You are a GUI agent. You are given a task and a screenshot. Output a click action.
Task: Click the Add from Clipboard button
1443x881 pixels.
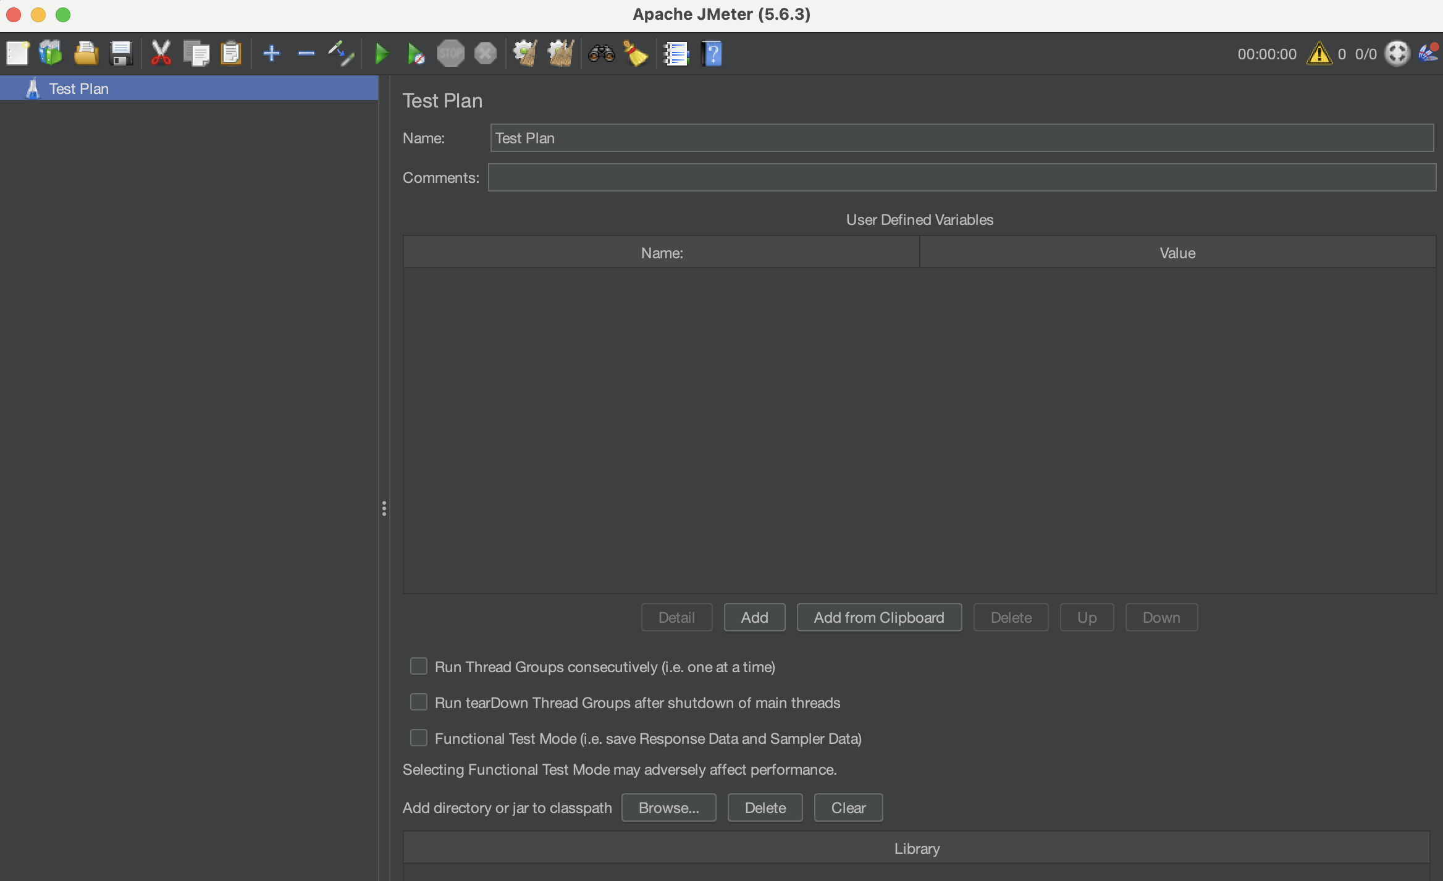[878, 617]
